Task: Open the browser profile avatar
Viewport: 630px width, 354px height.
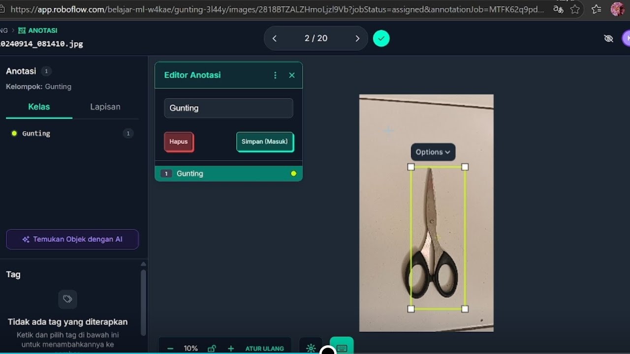Action: pos(617,9)
